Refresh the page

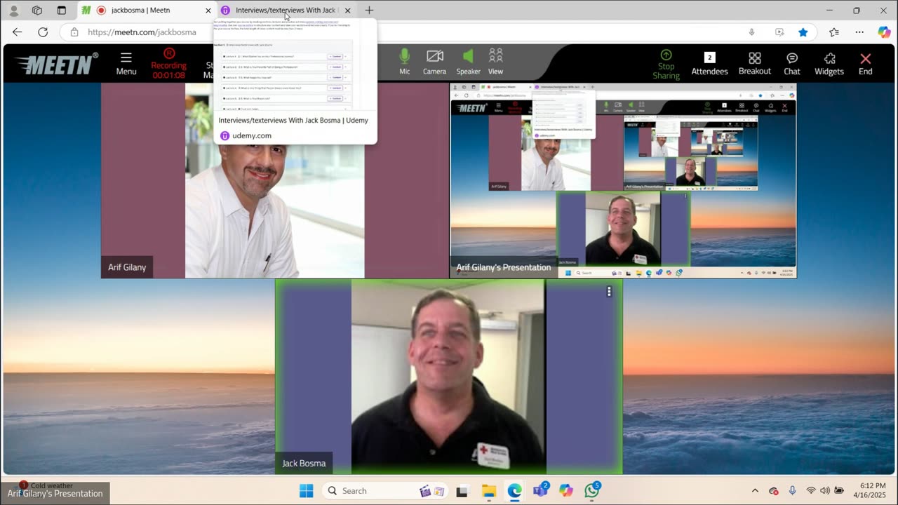pos(43,32)
